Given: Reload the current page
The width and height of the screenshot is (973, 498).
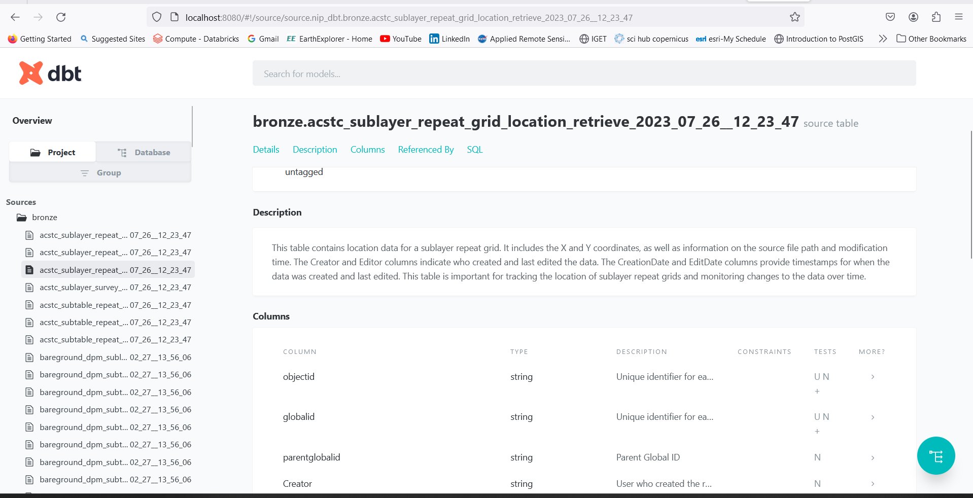Looking at the screenshot, I should (x=61, y=17).
